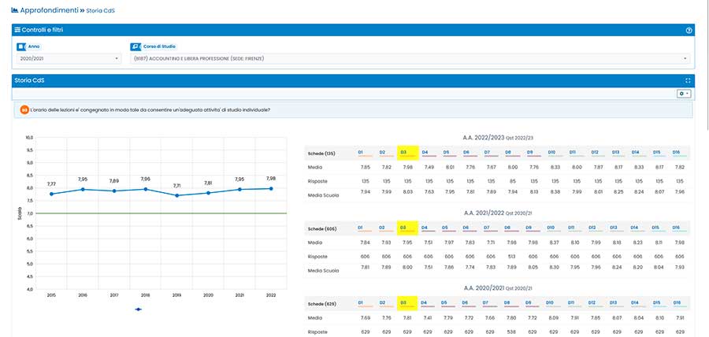Click the Anno calendar icon
Viewport: 709px width, 337px height.
coord(21,46)
